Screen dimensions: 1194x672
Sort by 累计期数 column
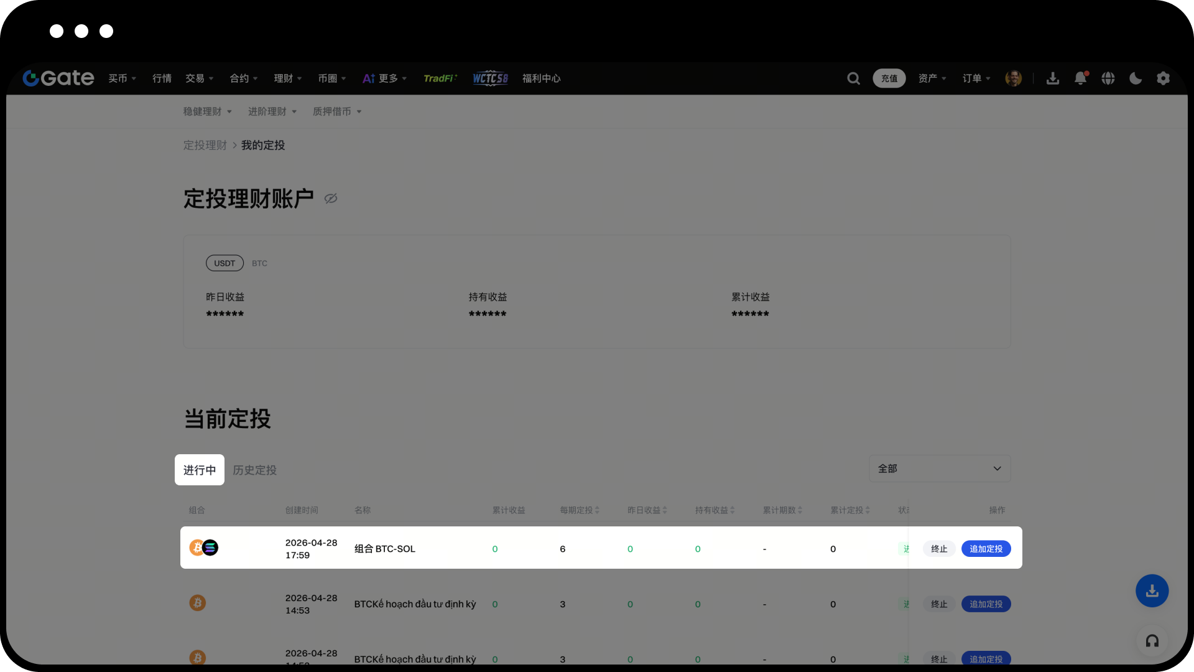click(783, 510)
